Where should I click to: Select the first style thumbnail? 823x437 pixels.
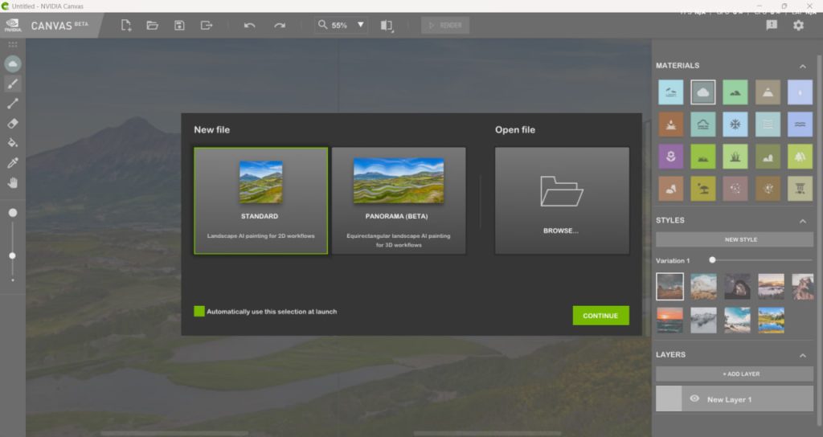(x=669, y=287)
